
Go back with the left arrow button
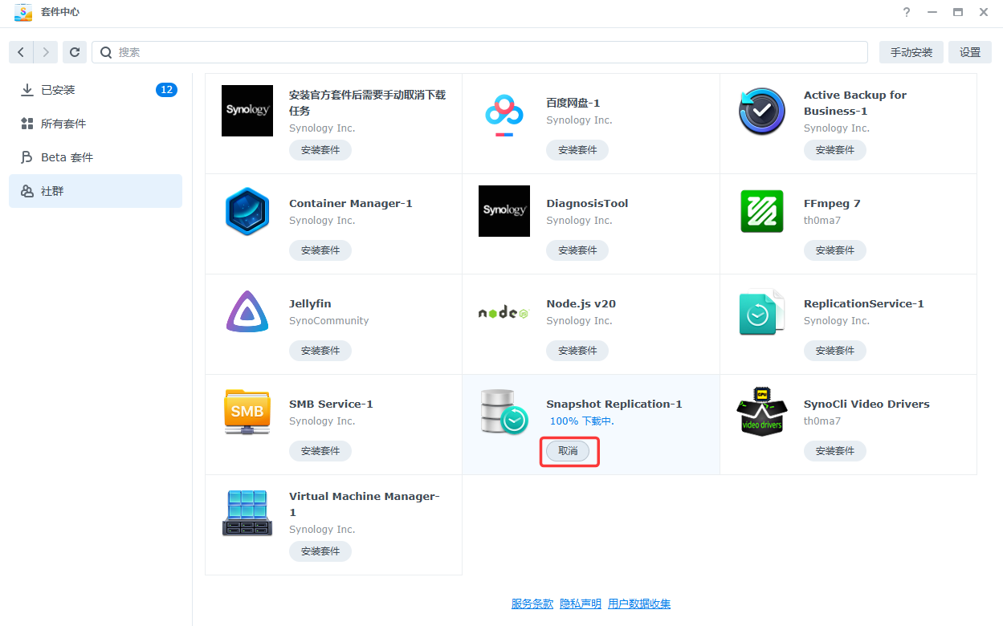tap(21, 52)
